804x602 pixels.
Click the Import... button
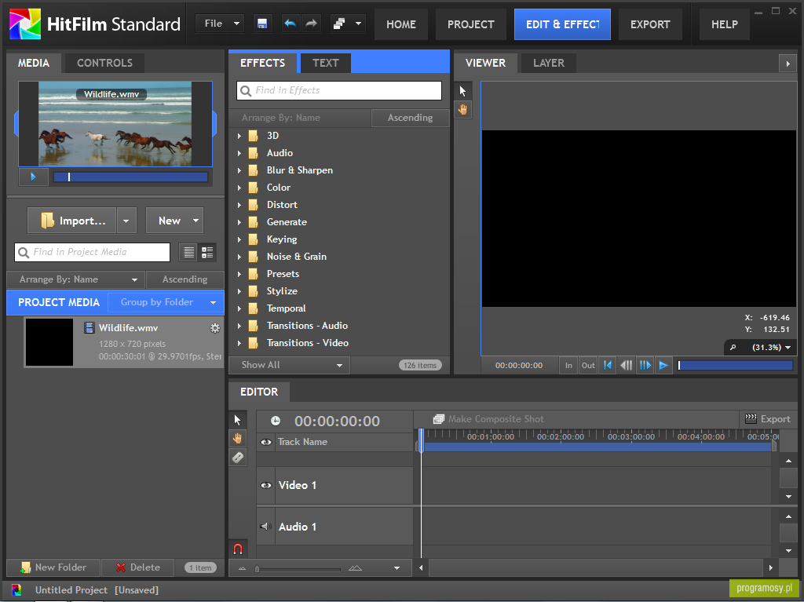[73, 221]
